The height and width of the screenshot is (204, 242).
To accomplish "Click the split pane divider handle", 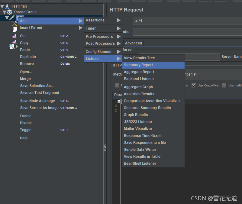I will (105, 147).
